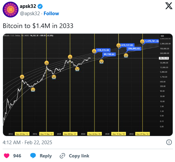Click the Reply button text
This screenshot has height=162, width=175.
tap(46, 156)
